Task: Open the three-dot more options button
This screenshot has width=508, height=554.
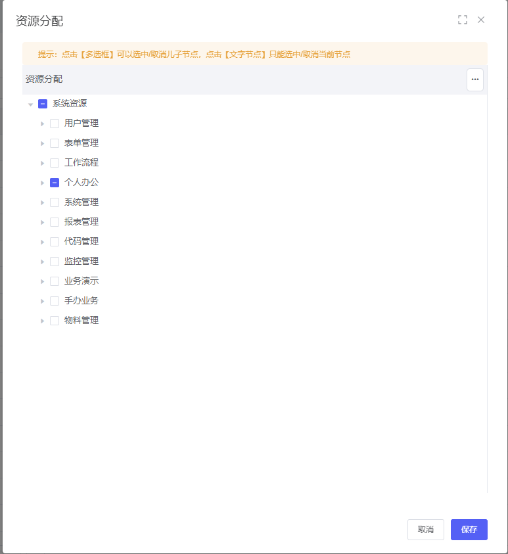Action: click(x=474, y=80)
